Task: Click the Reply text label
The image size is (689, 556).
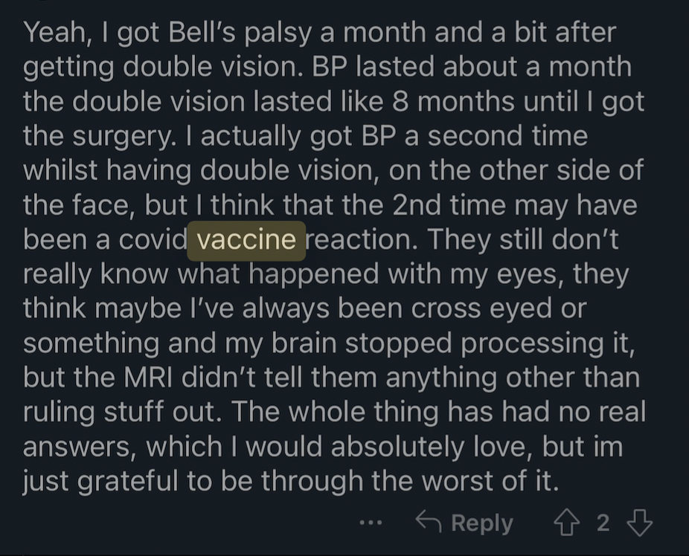Action: [482, 523]
